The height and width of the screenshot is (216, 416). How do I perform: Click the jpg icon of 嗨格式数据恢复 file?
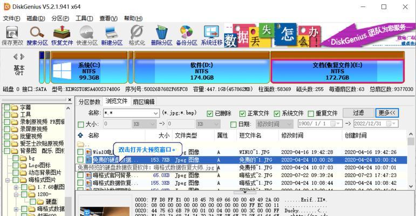pos(88,183)
